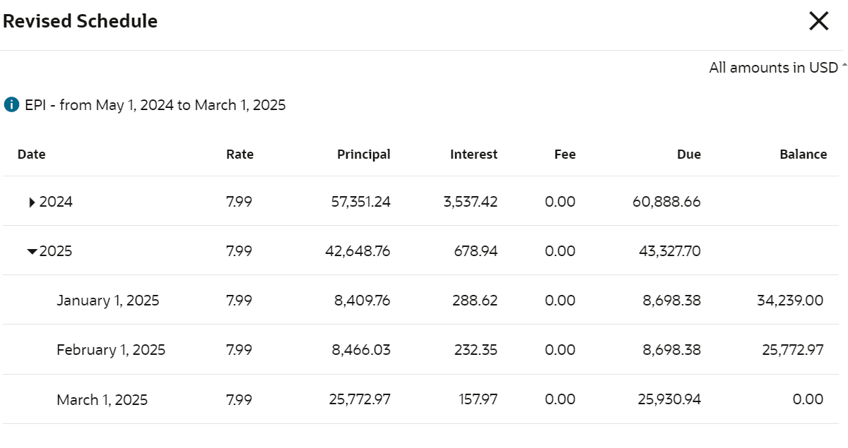This screenshot has width=848, height=448.
Task: Click the Principal column header
Action: [363, 155]
